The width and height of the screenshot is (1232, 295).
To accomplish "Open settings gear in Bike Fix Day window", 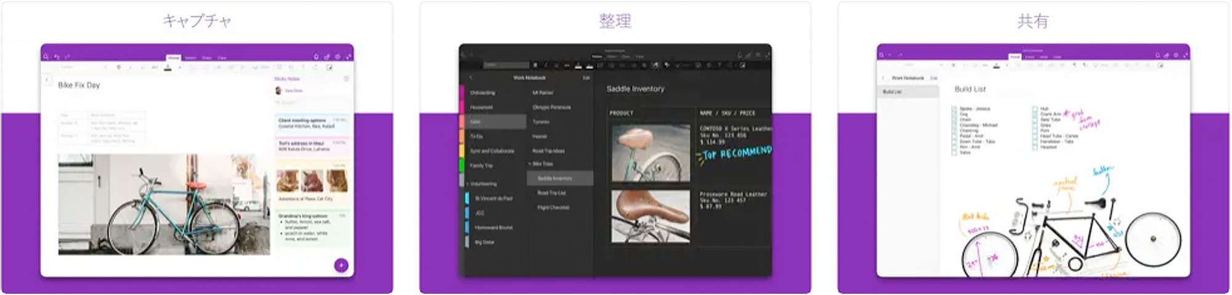I will 338,57.
